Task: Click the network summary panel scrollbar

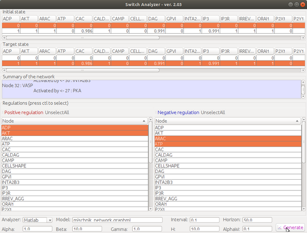Action: 303,88
